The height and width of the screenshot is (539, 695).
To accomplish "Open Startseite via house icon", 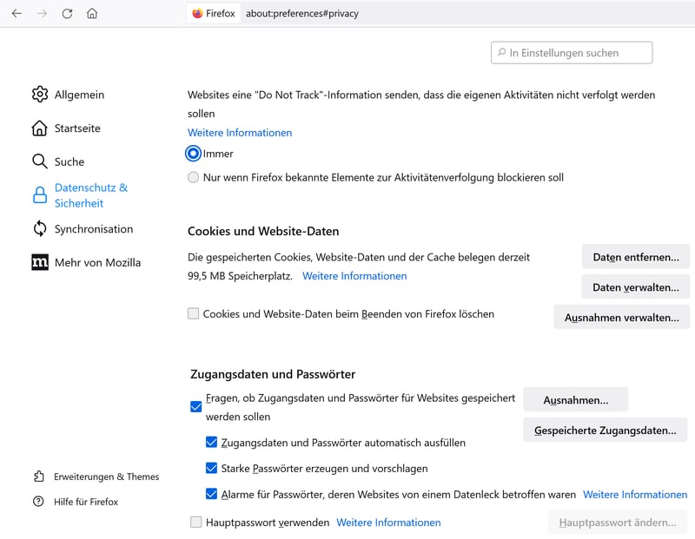I will click(40, 128).
